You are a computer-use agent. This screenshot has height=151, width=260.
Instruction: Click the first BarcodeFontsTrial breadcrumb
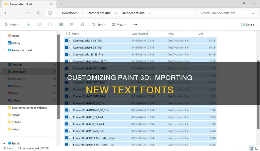tap(99, 13)
